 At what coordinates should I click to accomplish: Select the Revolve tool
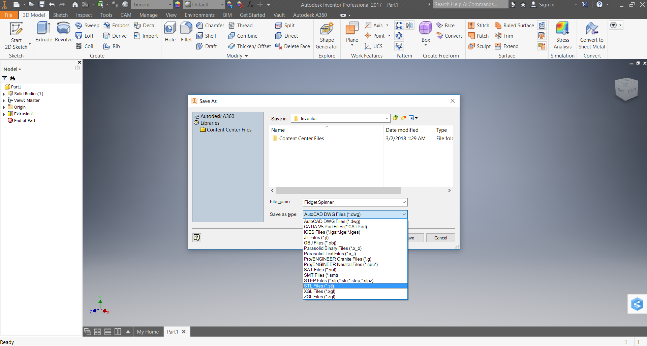(x=63, y=32)
